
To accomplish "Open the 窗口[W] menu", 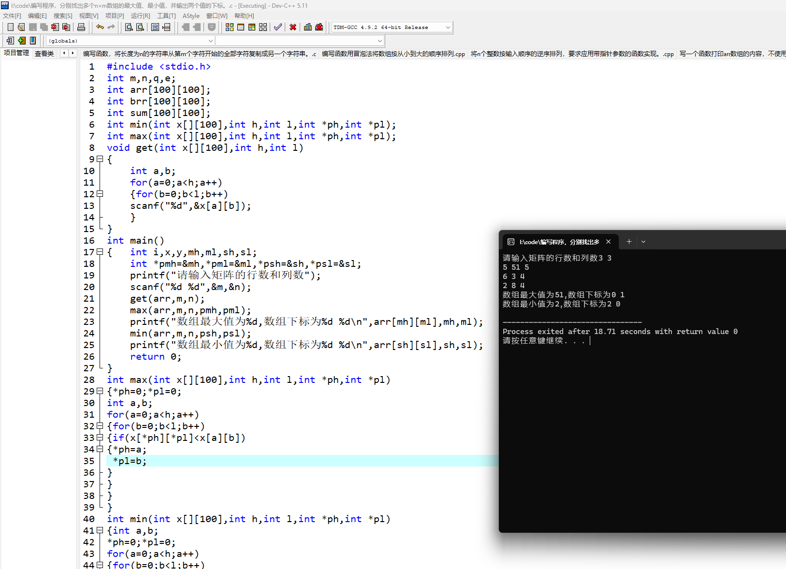I will pyautogui.click(x=217, y=16).
